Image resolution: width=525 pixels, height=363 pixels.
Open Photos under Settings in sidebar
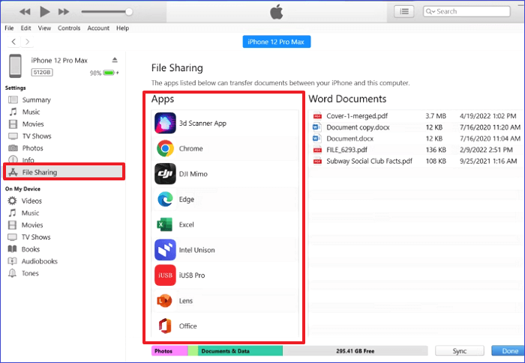click(x=32, y=148)
